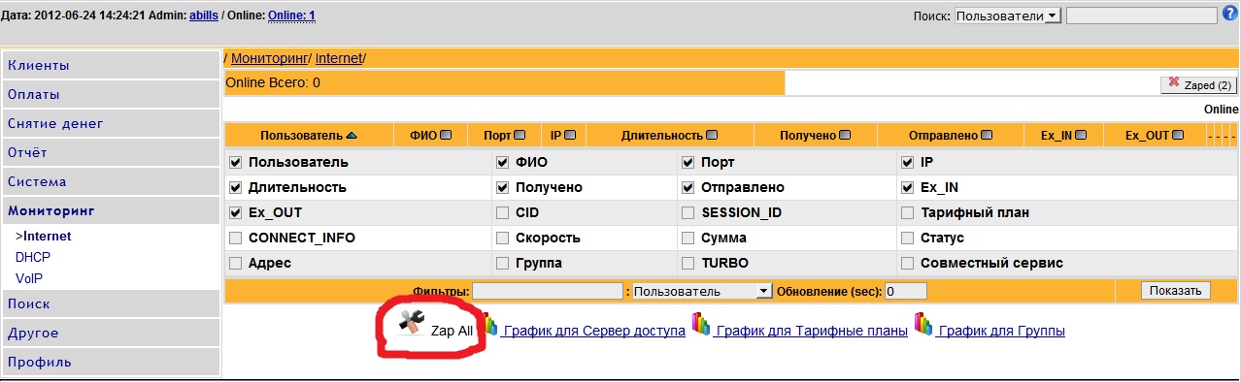Focus the Фильтры text field
This screenshot has width=1241, height=382.
click(x=547, y=291)
